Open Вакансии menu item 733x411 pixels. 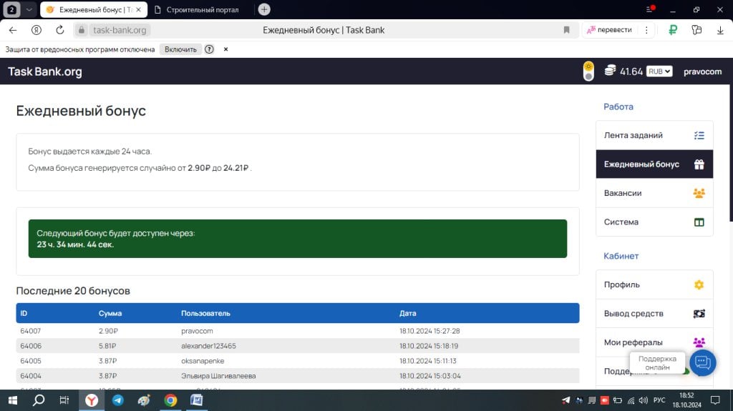coord(654,194)
